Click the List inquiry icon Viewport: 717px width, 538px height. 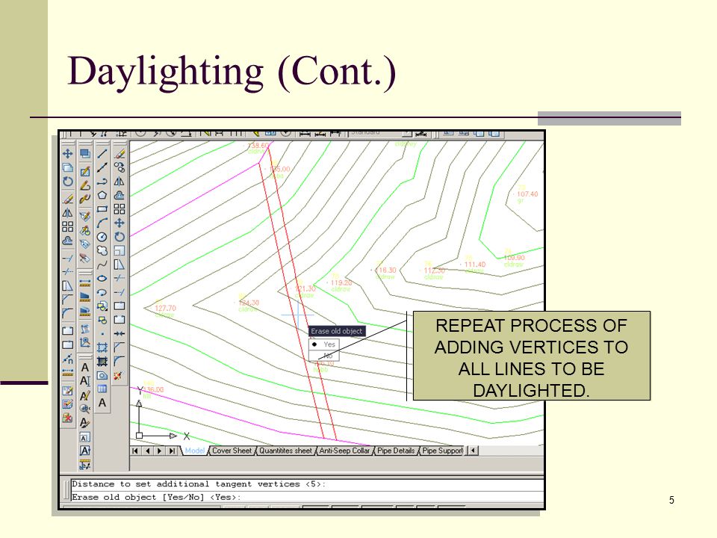coord(84,328)
